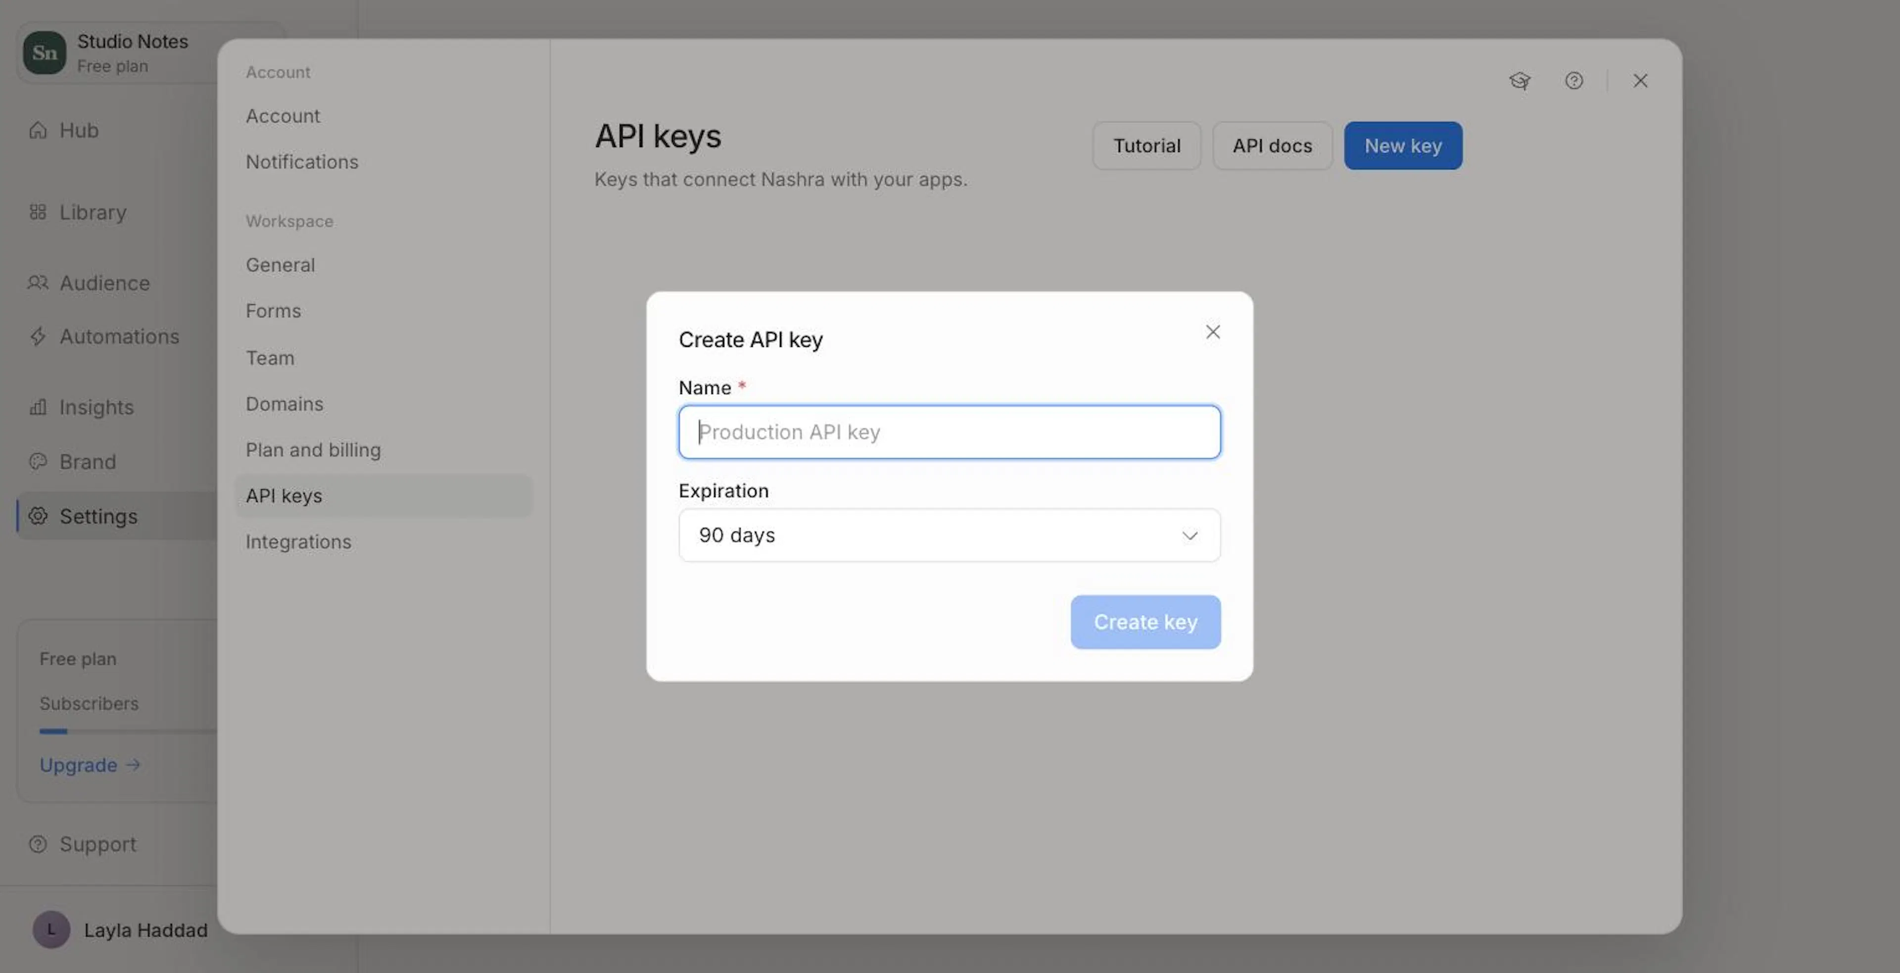Close the Create API key dialog
Image resolution: width=1900 pixels, height=973 pixels.
coord(1213,332)
